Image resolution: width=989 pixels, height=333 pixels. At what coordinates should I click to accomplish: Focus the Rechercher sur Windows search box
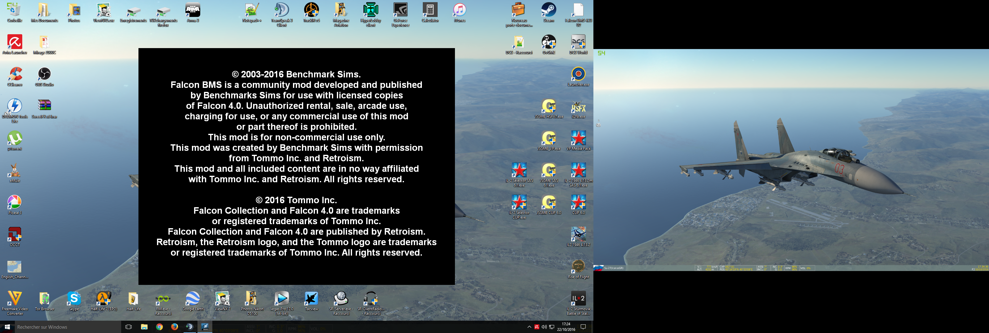click(68, 327)
